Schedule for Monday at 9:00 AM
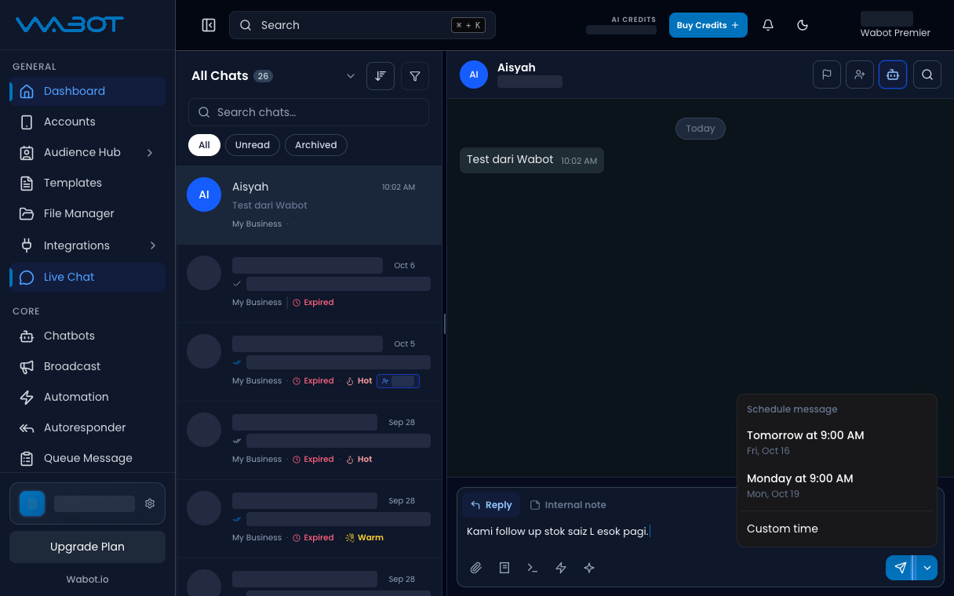Viewport: 954px width, 596px height. coord(837,485)
